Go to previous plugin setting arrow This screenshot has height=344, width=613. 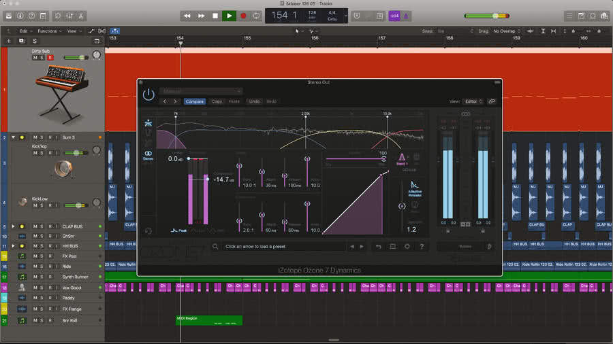click(165, 101)
